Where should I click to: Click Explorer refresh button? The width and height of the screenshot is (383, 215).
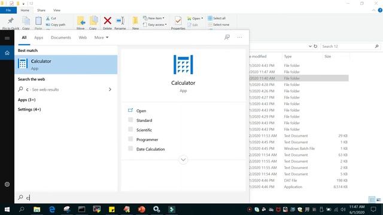point(315,46)
